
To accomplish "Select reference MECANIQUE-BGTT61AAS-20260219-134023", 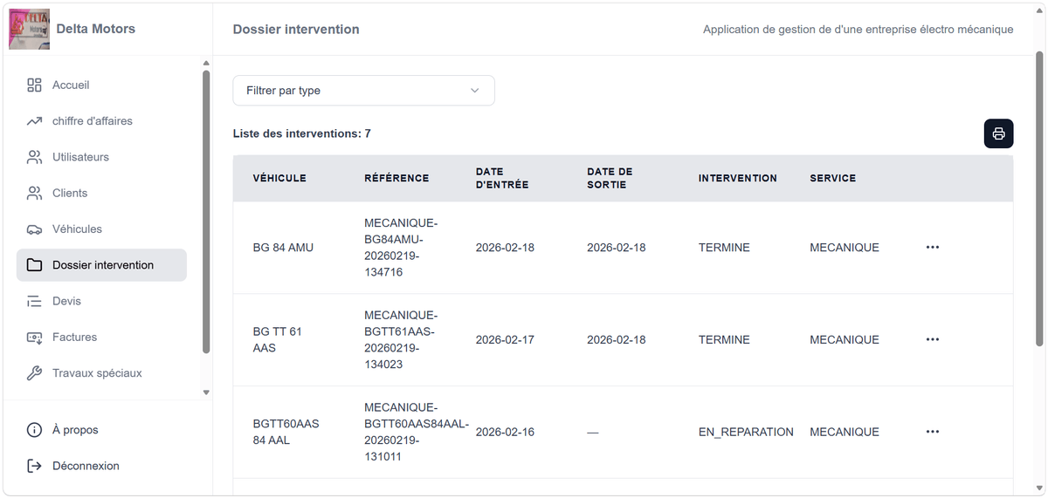I will 399,339.
